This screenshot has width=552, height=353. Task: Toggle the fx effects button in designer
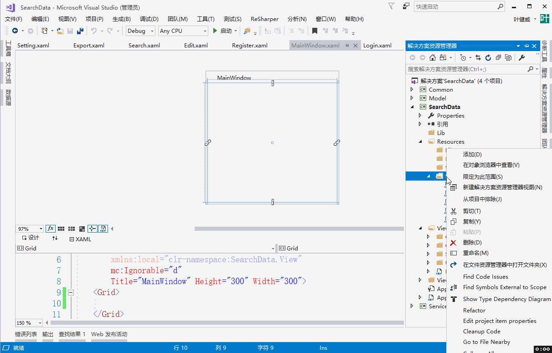tap(50, 228)
